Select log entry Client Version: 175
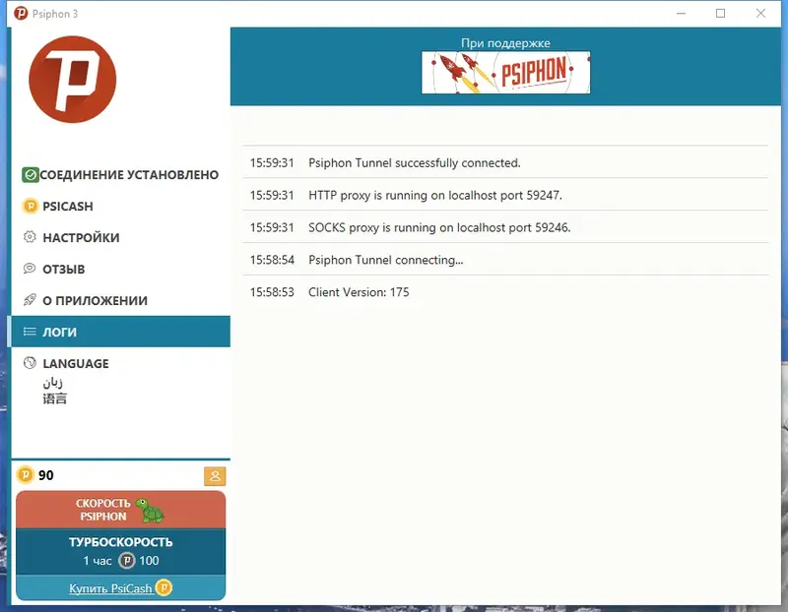 pos(505,292)
